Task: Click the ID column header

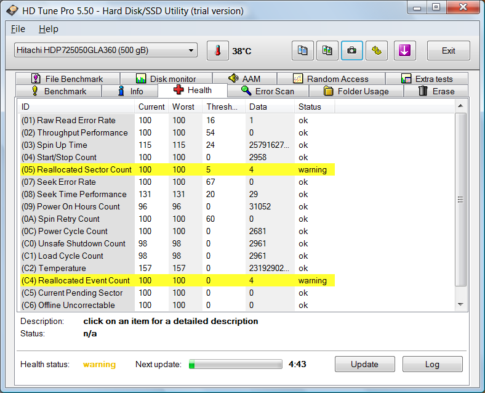Action: point(76,107)
